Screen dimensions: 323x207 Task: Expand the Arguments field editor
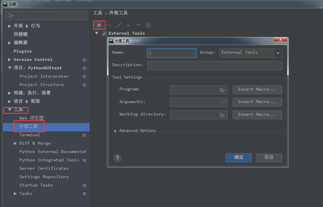click(223, 102)
